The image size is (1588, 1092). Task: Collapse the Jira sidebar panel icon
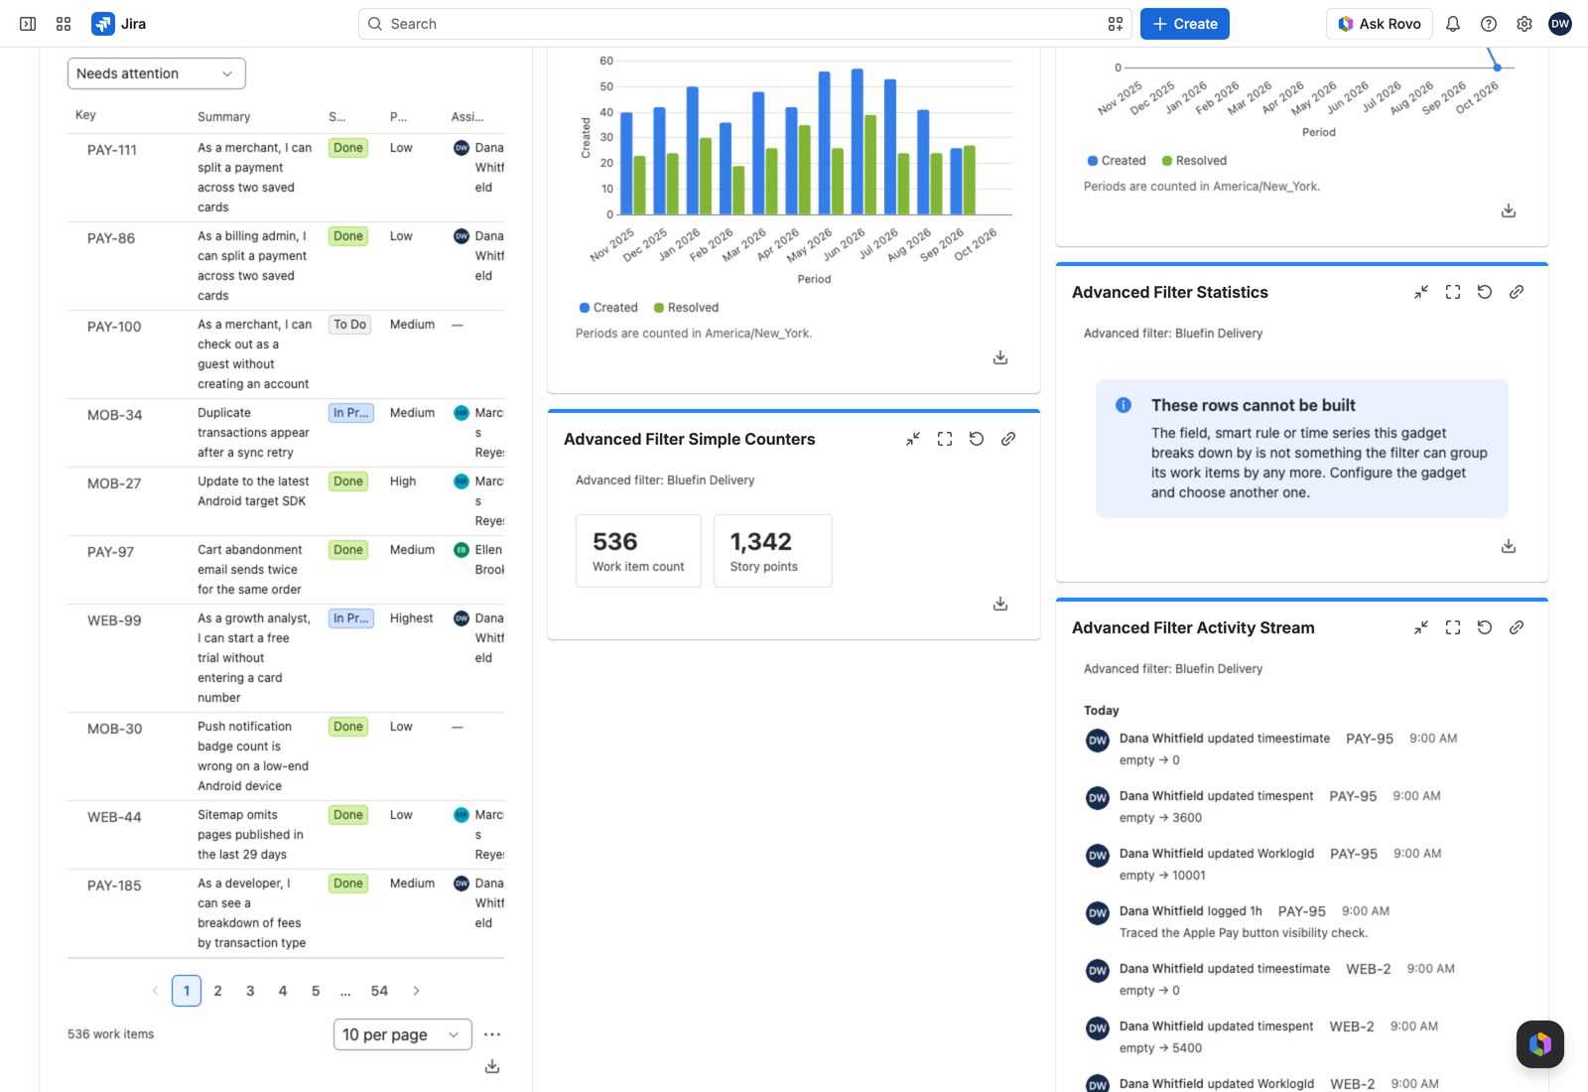28,24
